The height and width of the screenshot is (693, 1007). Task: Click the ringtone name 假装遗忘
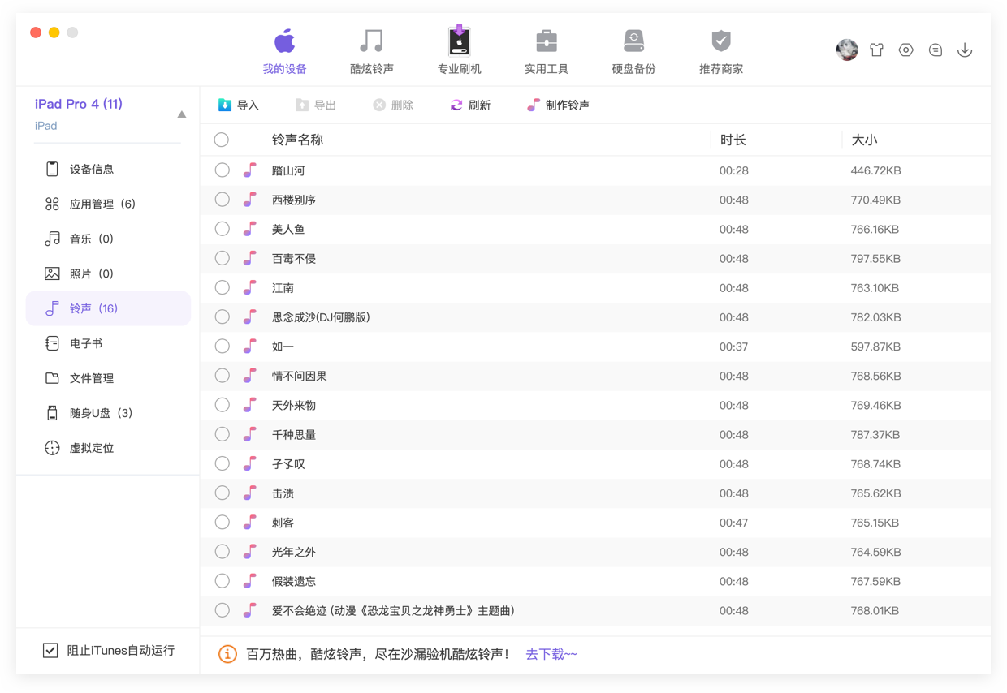tap(294, 581)
